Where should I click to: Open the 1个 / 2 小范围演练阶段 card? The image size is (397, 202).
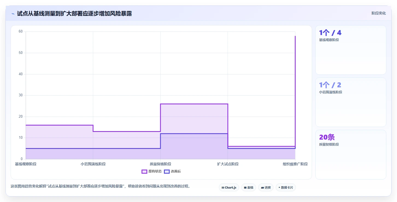coord(351,102)
